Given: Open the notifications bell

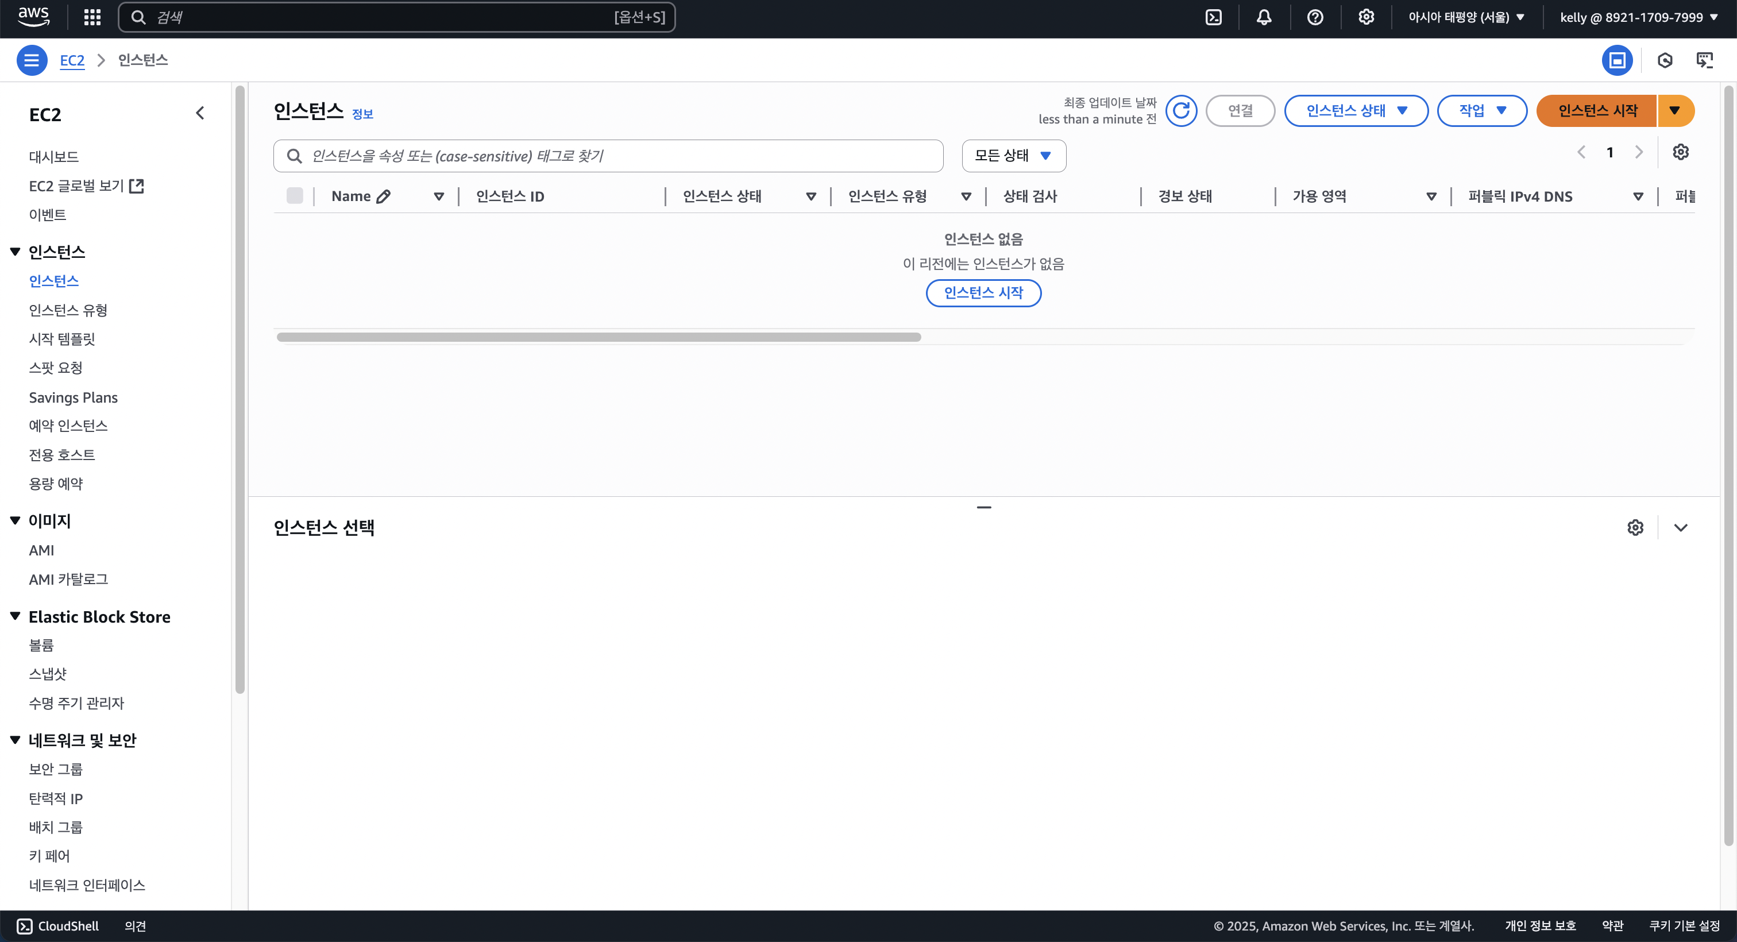Looking at the screenshot, I should (1264, 18).
